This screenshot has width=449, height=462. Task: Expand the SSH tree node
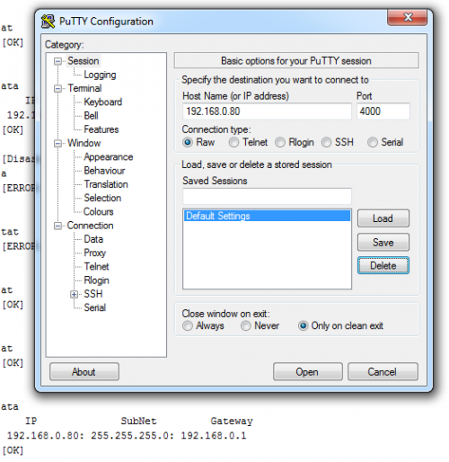click(74, 295)
